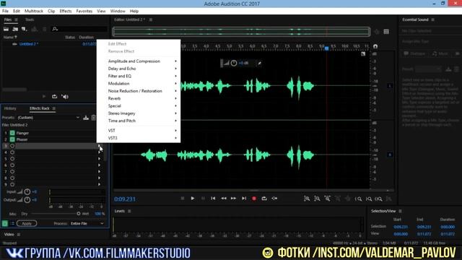Expand arrow of effect slot 7
Image resolution: width=462 pixels, height=260 pixels.
pyautogui.click(x=100, y=172)
